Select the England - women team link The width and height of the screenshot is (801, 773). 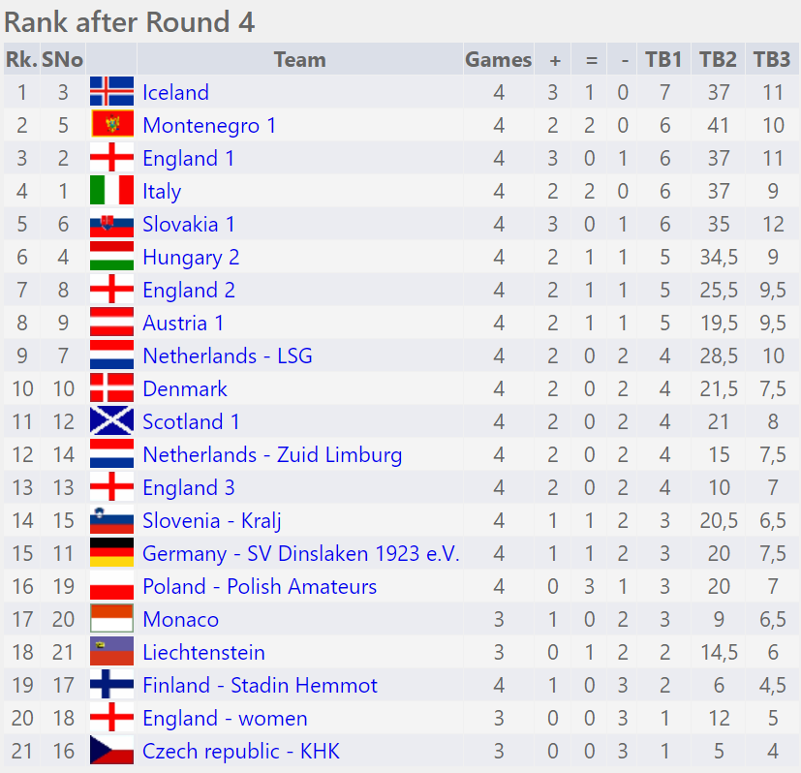225,718
